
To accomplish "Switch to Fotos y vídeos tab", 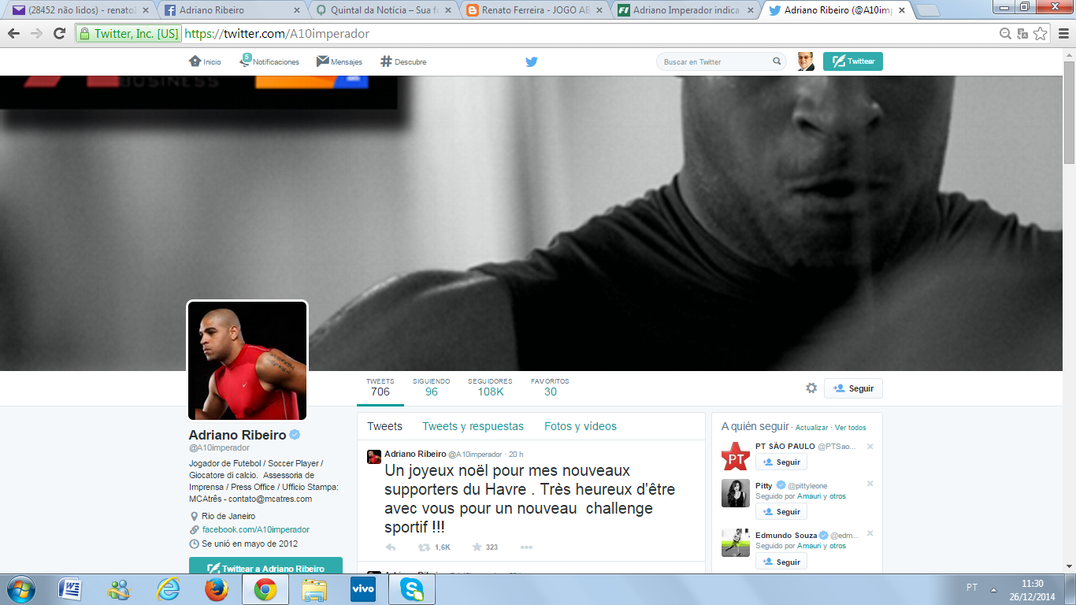I will coord(581,426).
